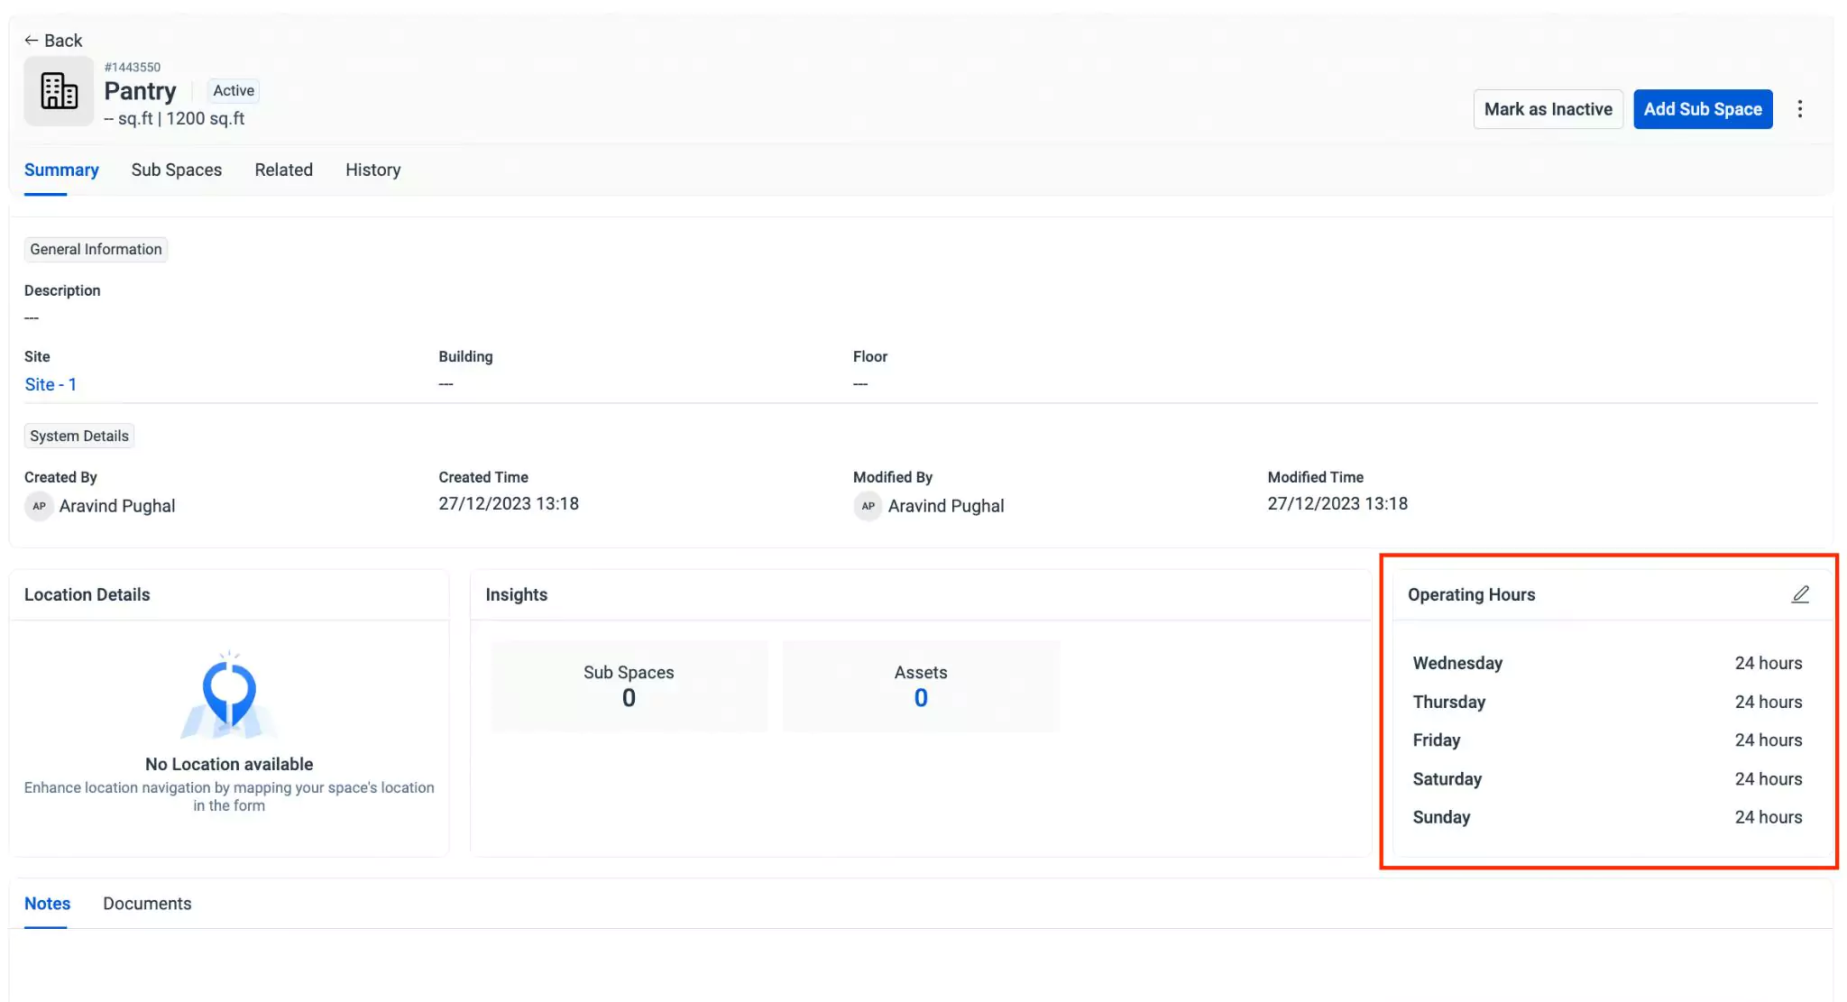Screen dimensions: 1847x1002
Task: Click the Sub Spaces insight card
Action: tap(629, 686)
